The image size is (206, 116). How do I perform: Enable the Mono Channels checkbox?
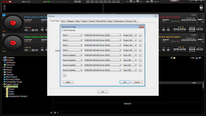point(63,30)
